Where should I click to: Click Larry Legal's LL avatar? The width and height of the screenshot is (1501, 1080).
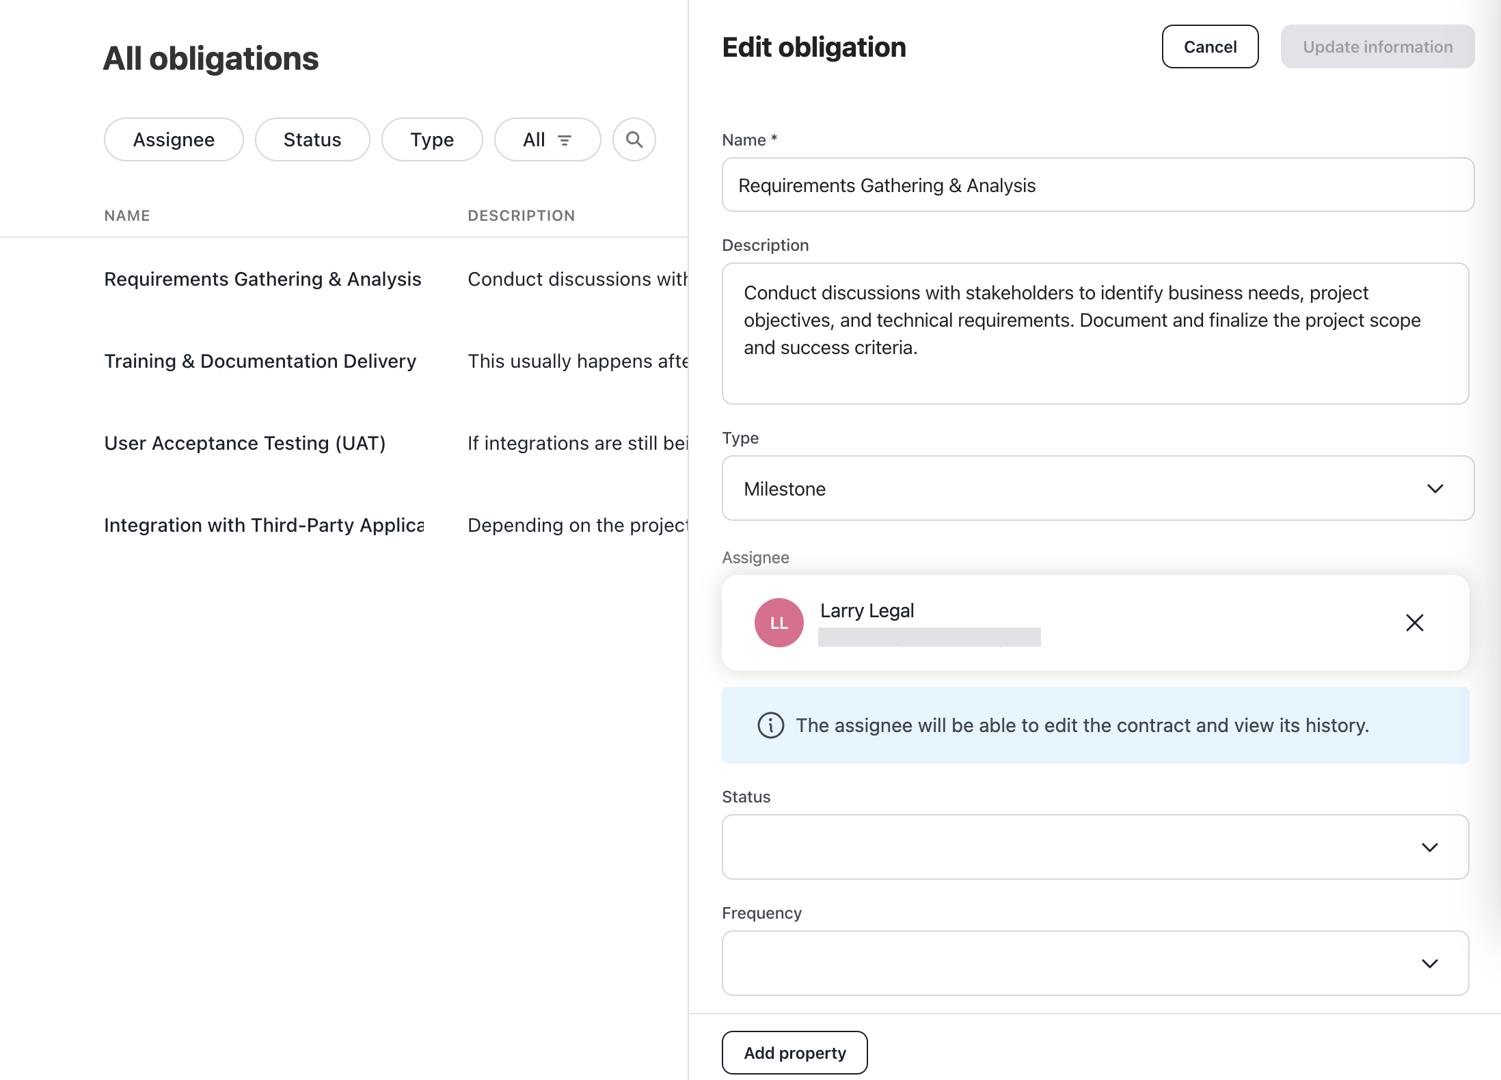779,623
